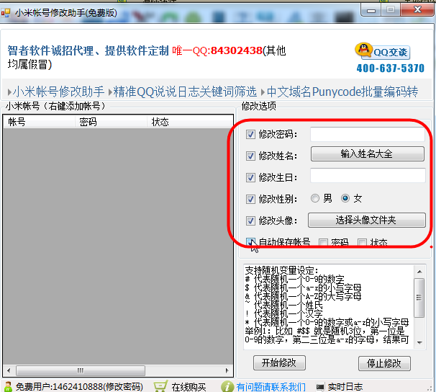Uncheck the 修改生日 checkbox
The image size is (436, 392).
[250, 177]
